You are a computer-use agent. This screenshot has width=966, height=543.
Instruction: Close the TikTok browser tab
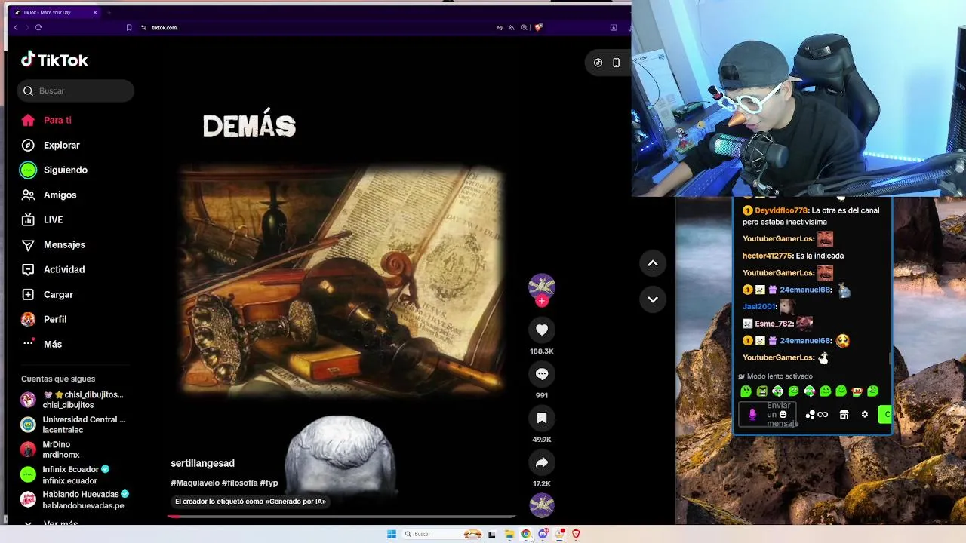point(95,12)
